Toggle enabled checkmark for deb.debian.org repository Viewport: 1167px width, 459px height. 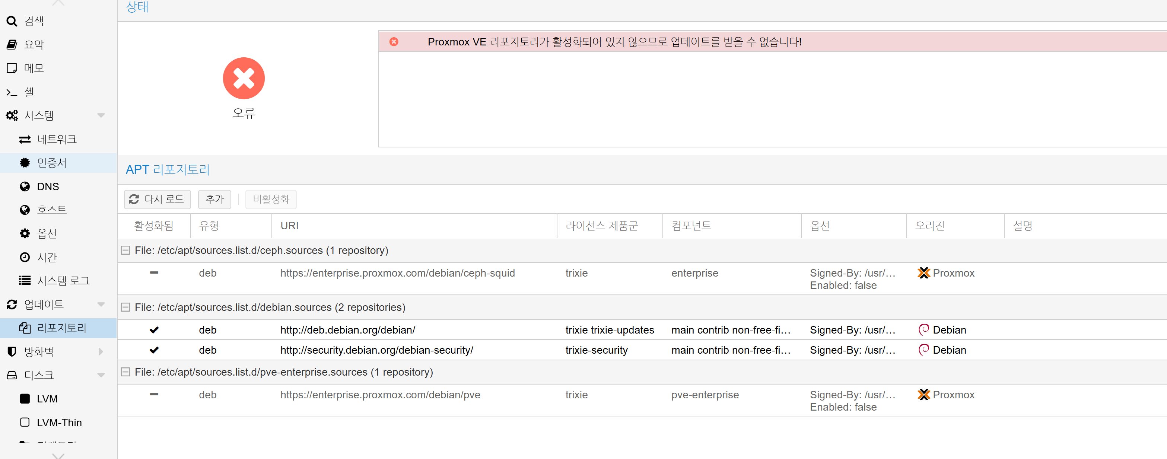coord(154,330)
